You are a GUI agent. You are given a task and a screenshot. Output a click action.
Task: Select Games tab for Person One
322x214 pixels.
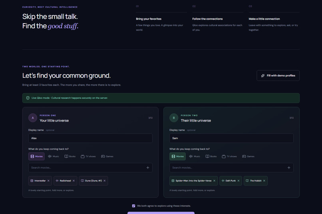[107, 157]
